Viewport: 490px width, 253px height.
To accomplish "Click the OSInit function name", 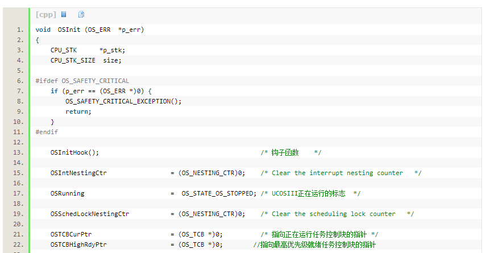I will 69,30.
